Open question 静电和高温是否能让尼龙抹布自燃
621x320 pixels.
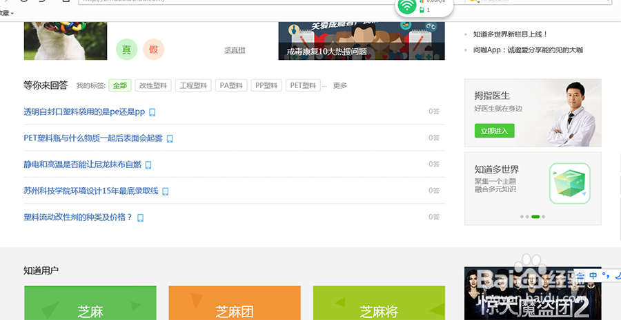point(82,164)
